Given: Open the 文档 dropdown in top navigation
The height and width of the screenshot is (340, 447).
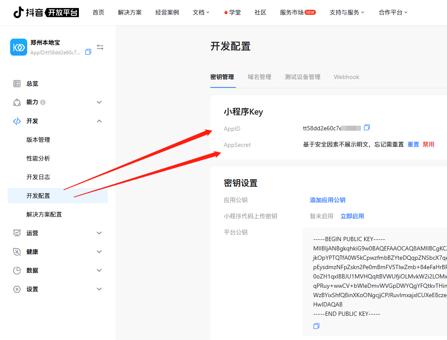Looking at the screenshot, I should (201, 12).
